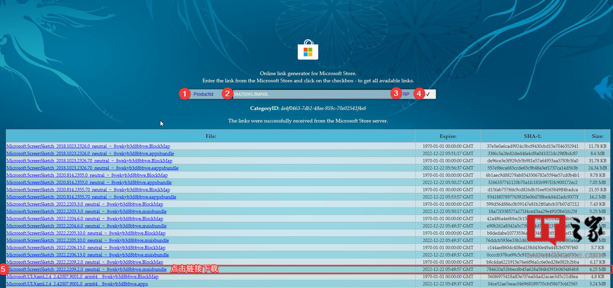Click ScreenSketch 2022.2203.3.0 BlockMap link
Viewport: 613px width, 288px height.
(85, 204)
